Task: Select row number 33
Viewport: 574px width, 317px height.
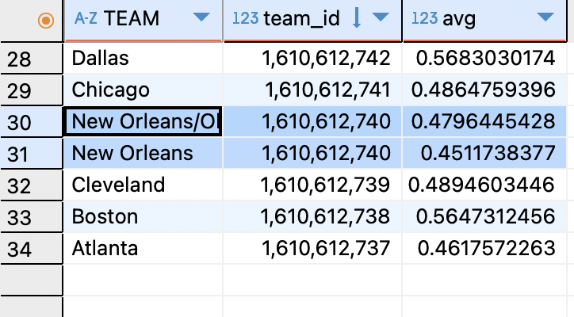Action: click(32, 217)
